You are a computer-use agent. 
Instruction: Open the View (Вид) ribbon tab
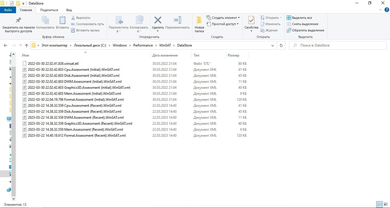[x=69, y=10]
